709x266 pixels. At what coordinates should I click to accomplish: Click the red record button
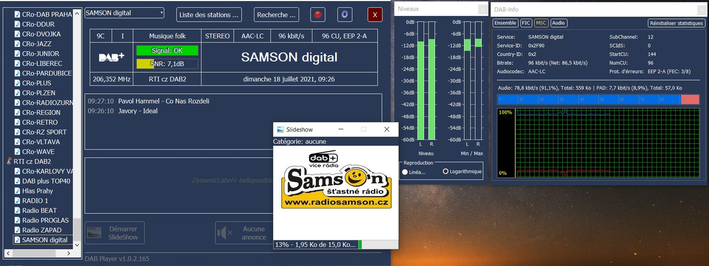(318, 14)
